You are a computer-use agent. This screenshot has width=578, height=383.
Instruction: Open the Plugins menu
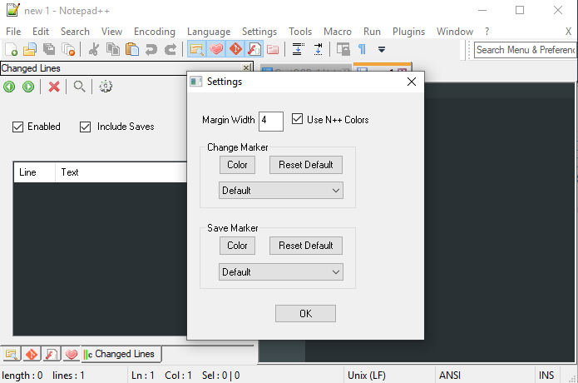pos(408,32)
